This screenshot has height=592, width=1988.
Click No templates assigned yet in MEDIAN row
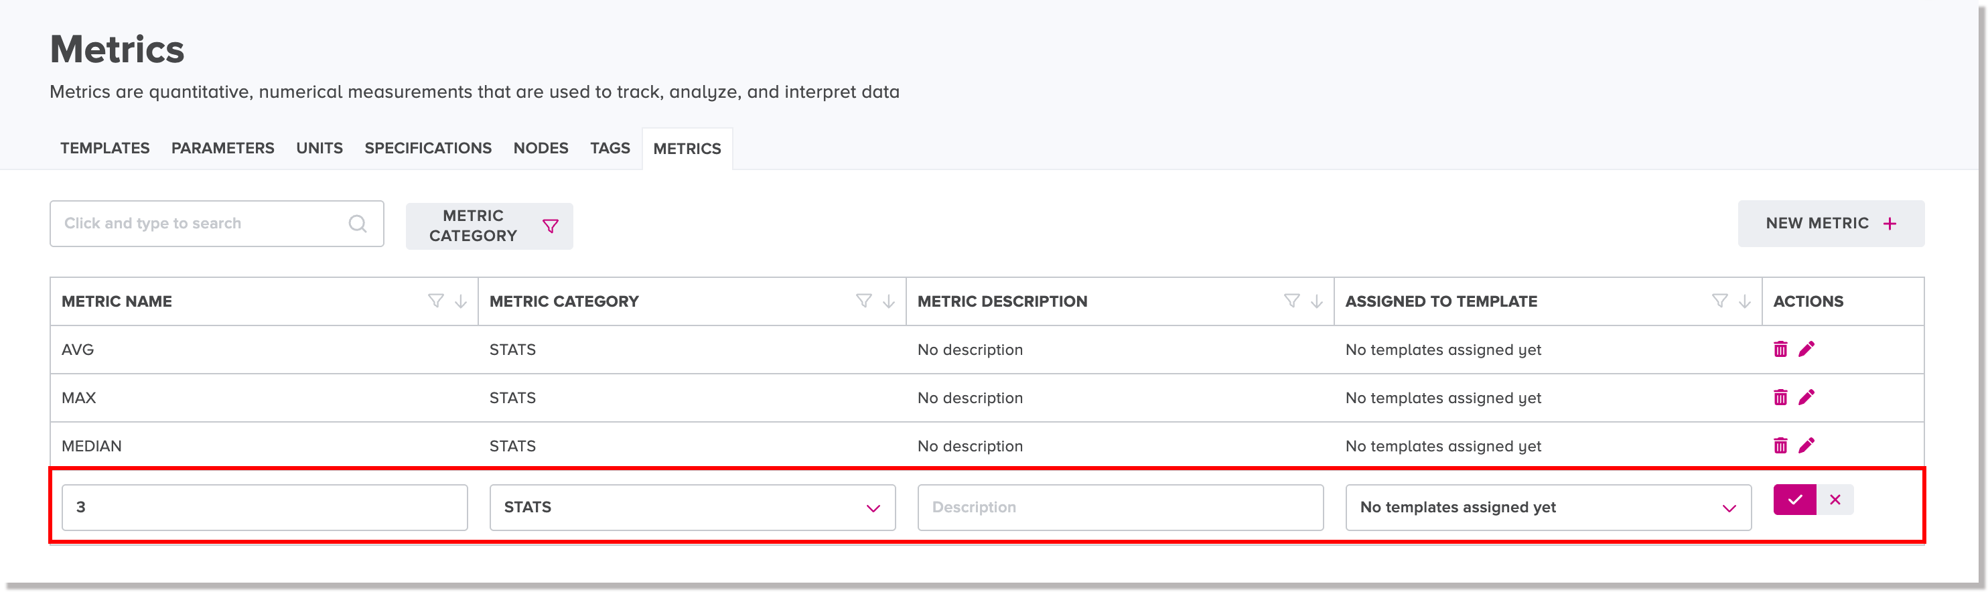pos(1443,446)
